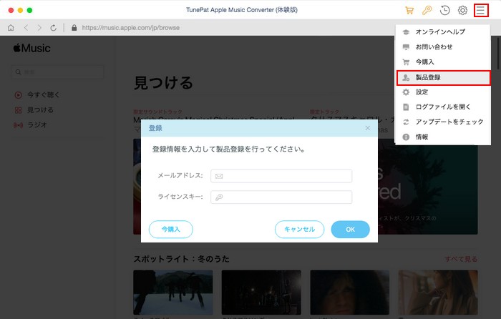Open second spotlight album thumbnail
The height and width of the screenshot is (319, 501).
point(261,292)
